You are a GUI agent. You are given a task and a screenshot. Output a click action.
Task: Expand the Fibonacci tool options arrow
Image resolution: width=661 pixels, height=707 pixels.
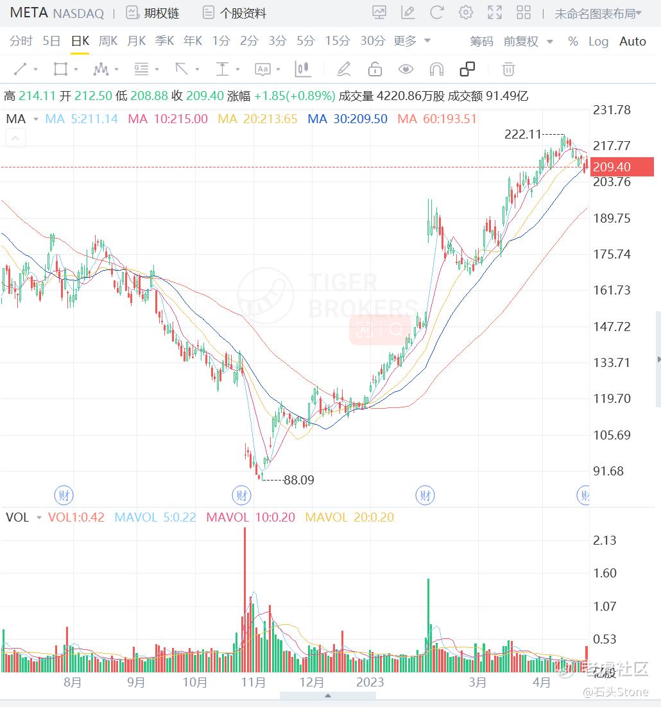(157, 69)
